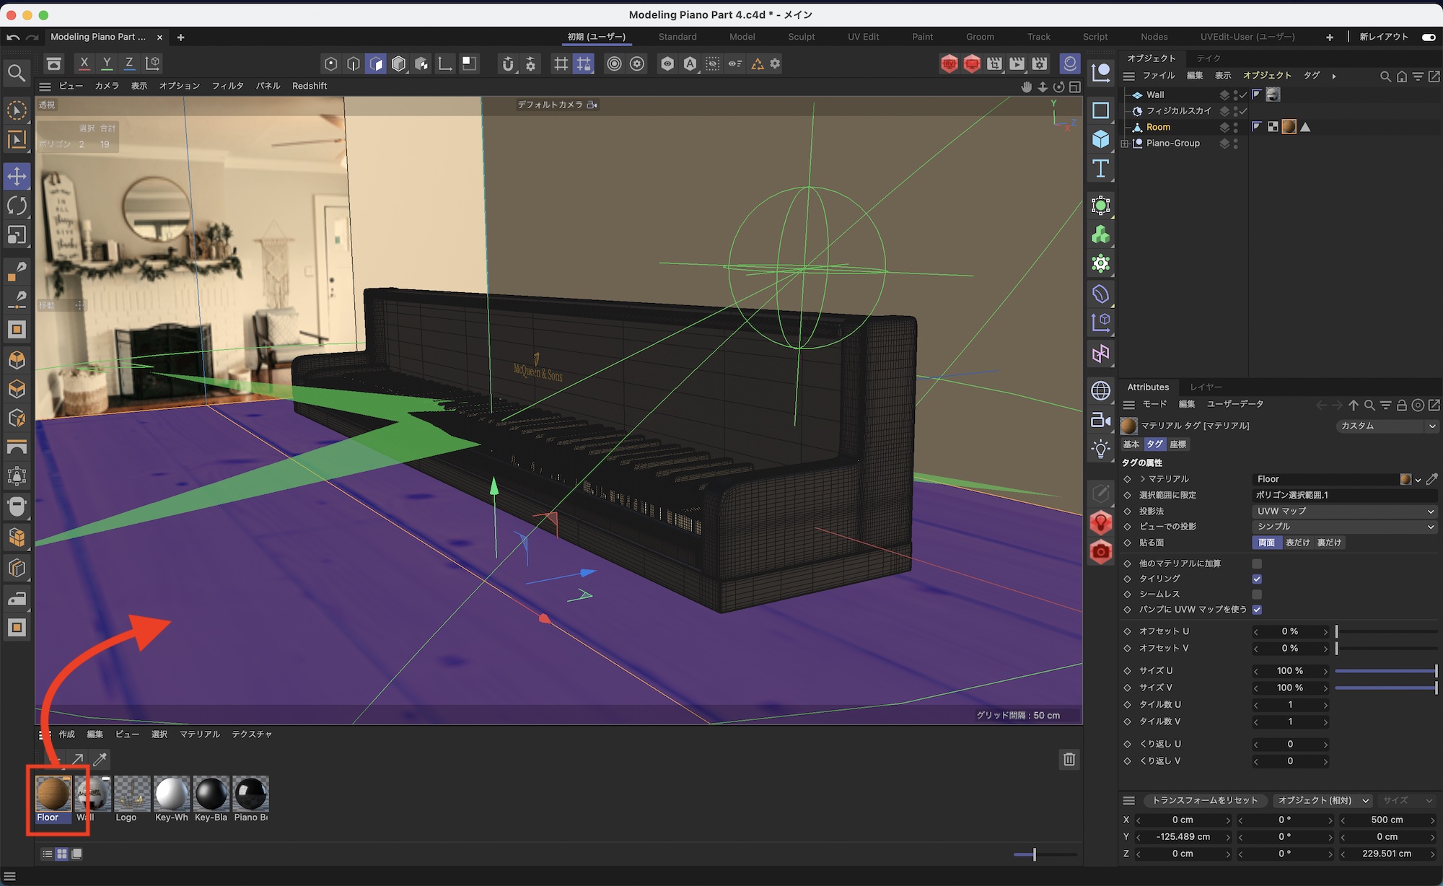The image size is (1443, 886).
Task: Open the 投影法 UVW マップ dropdown
Action: point(1345,511)
